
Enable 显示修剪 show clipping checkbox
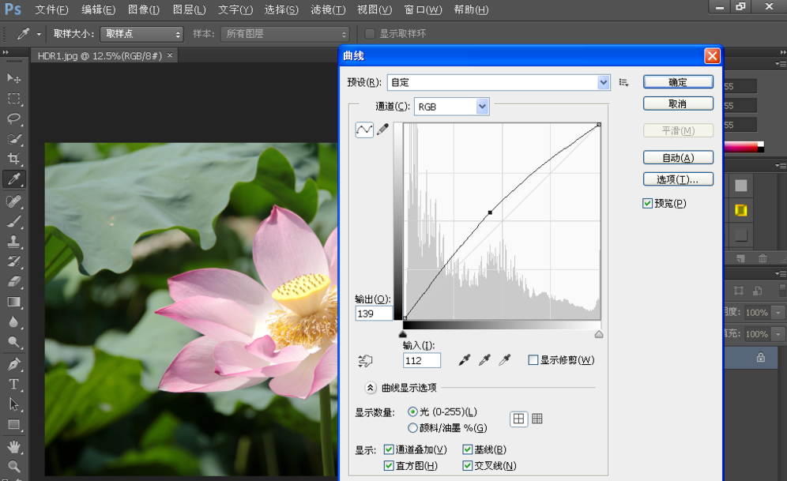533,360
